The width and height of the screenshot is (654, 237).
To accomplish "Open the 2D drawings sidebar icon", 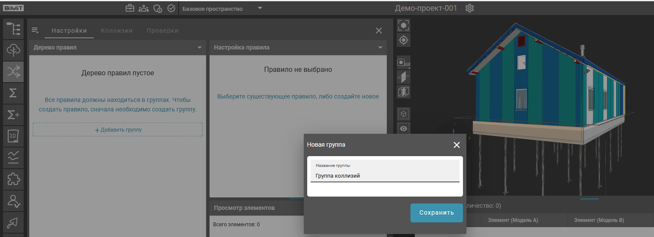I will (x=13, y=137).
